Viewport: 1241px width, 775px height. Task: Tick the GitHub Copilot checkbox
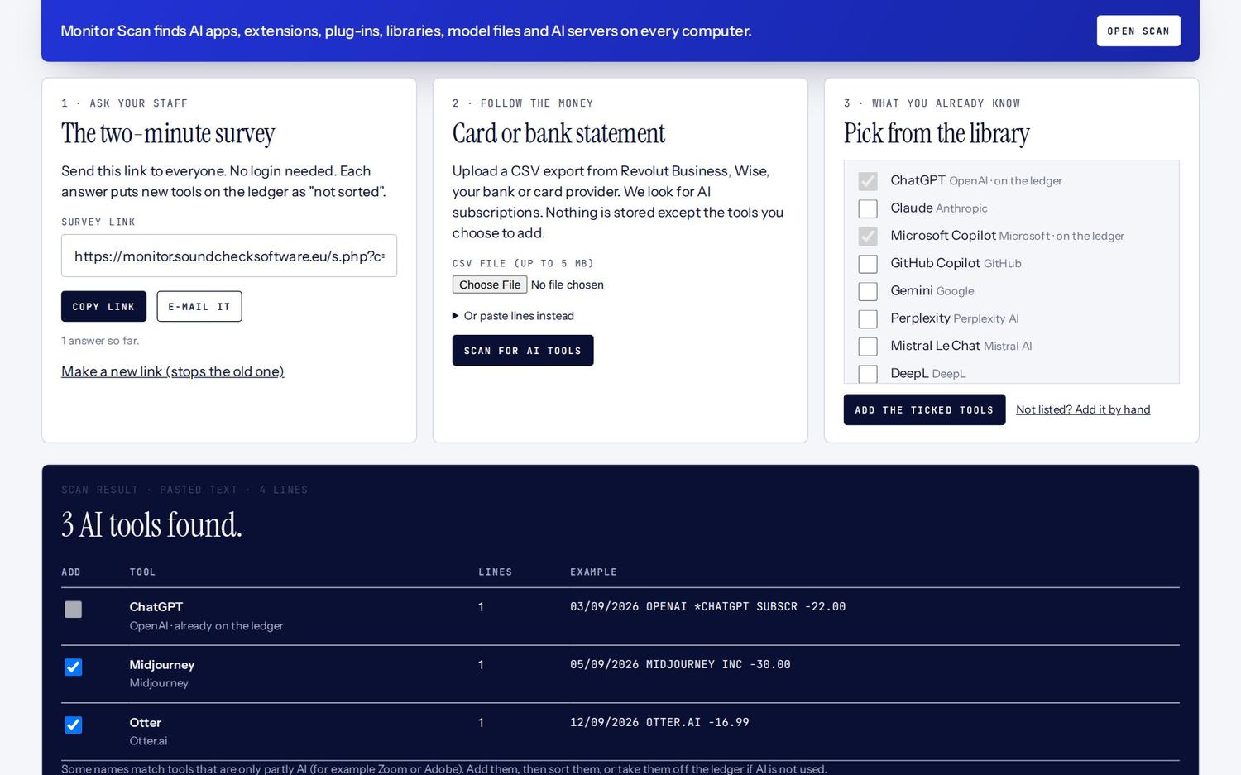click(868, 264)
